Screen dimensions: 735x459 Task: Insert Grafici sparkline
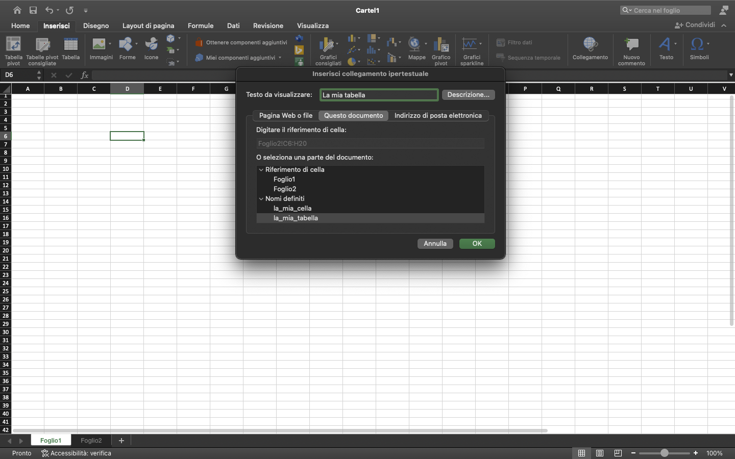[x=471, y=49]
